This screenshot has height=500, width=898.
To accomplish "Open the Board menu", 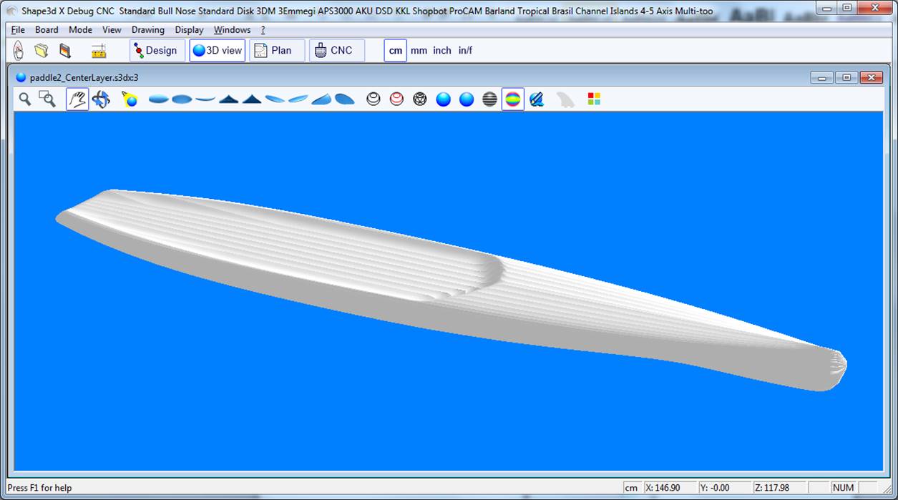I will [47, 30].
